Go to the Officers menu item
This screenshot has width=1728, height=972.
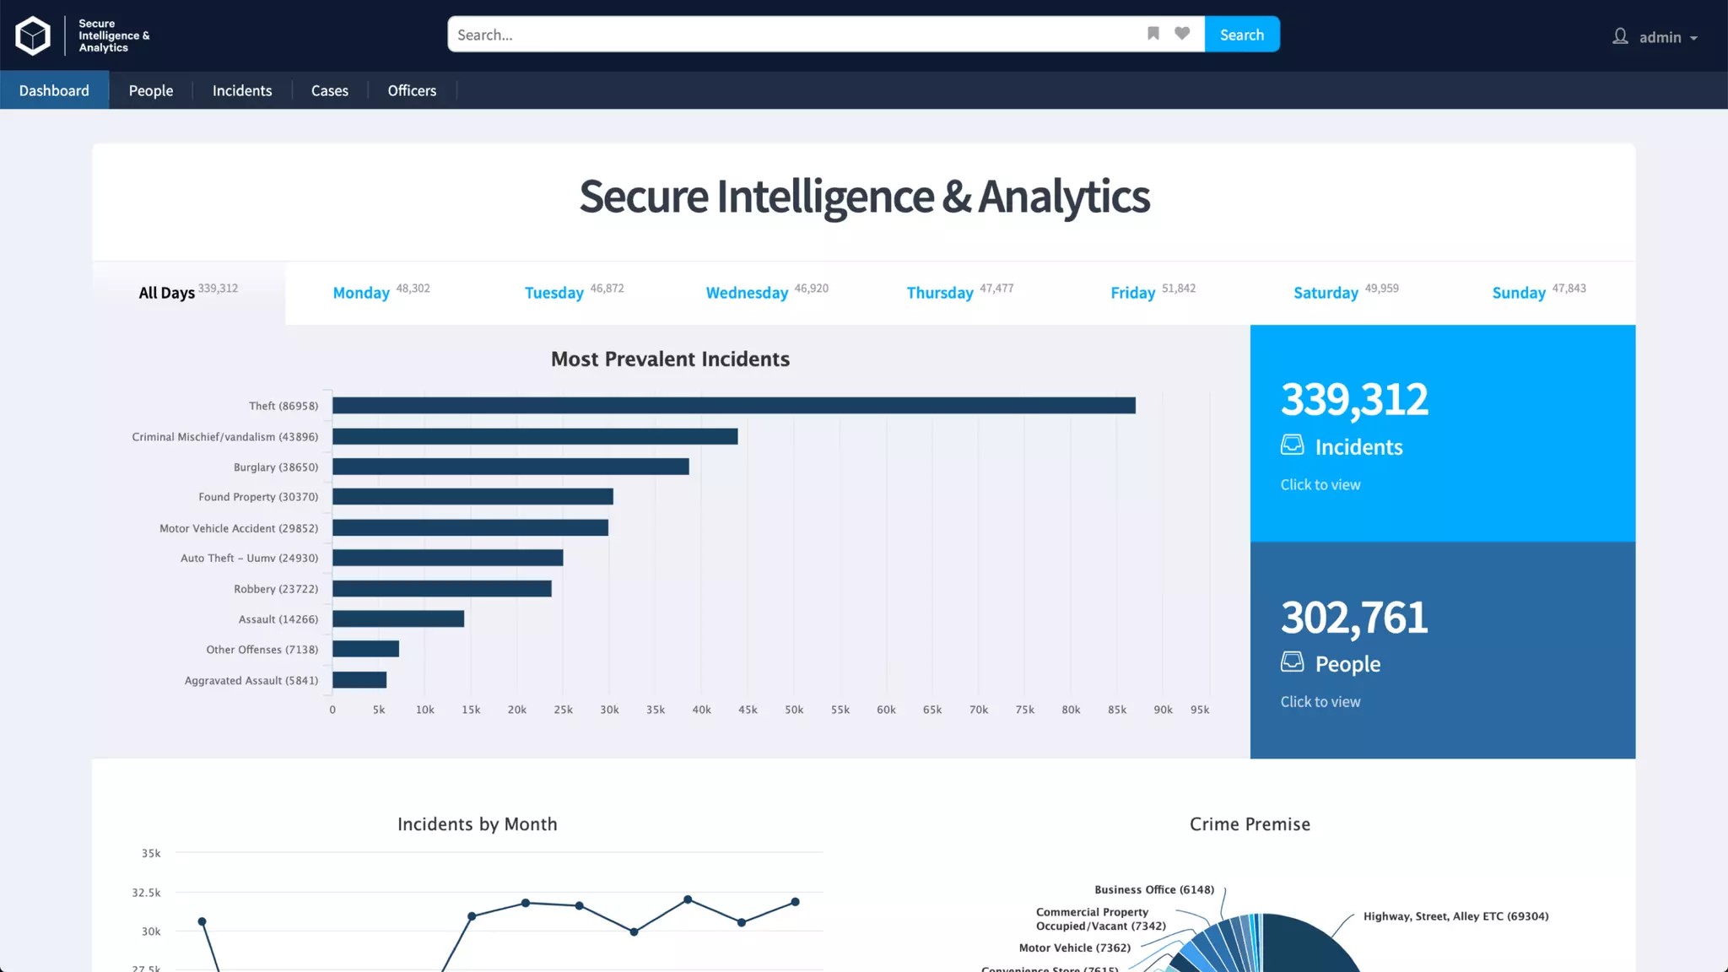click(412, 90)
